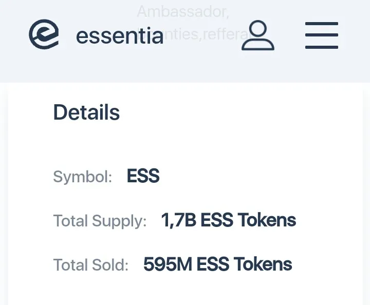Click the shoulders shape of user icon
Viewport: 370px width, 305px height.
[257, 45]
